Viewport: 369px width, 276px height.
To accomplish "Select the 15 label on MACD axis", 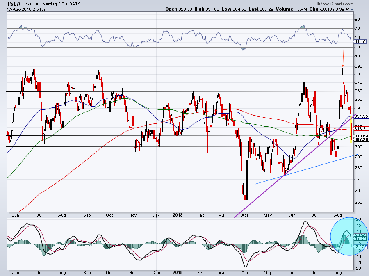I will [359, 226].
